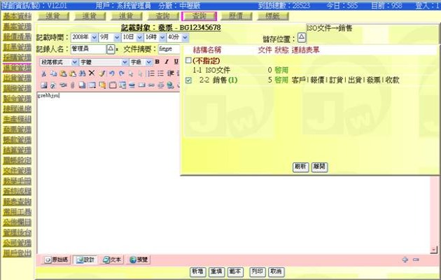Uncheck the 2-2 銷售 checkbox
The width and height of the screenshot is (441, 280).
coord(189,80)
